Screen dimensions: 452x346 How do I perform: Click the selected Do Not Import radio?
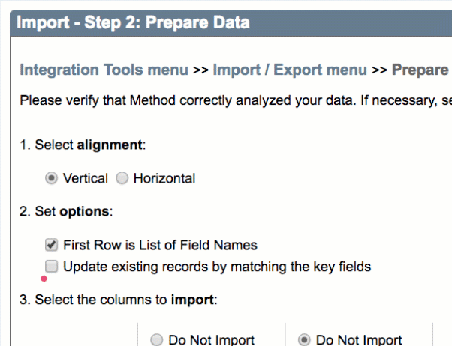304,340
